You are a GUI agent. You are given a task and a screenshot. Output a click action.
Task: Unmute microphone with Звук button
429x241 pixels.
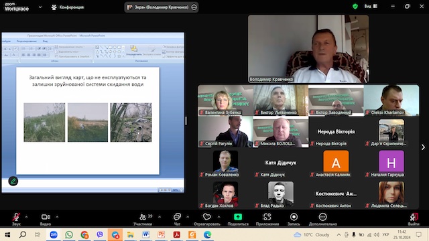click(16, 219)
